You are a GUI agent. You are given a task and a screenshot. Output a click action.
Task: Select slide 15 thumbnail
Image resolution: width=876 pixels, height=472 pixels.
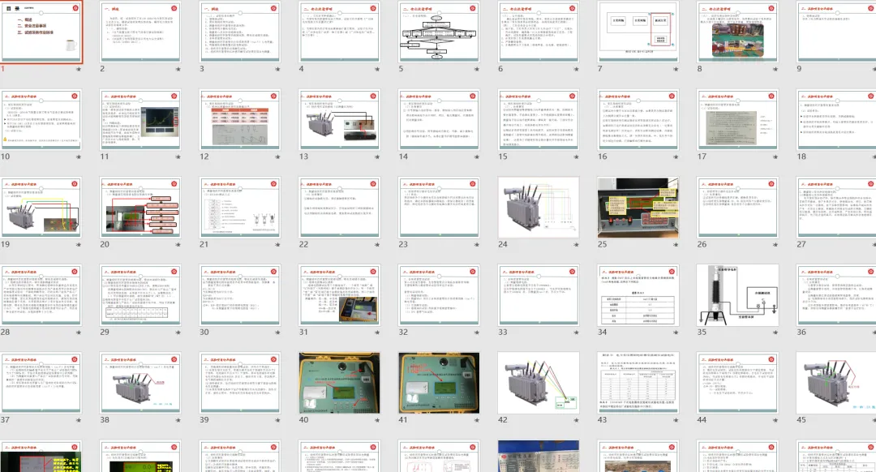click(539, 119)
